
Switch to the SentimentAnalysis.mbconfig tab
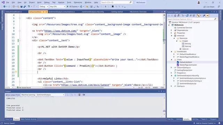93,12
